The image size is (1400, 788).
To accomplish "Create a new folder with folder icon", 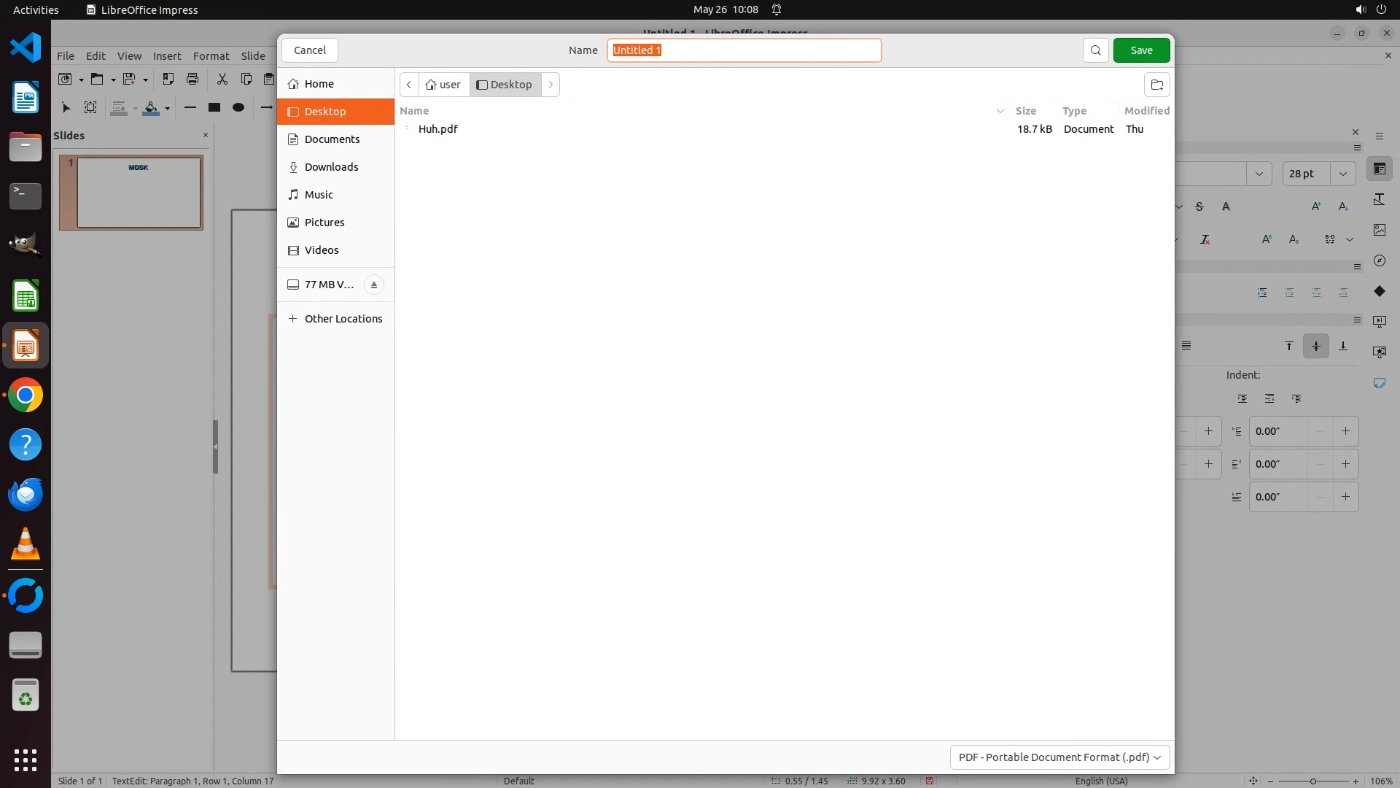I will point(1156,85).
